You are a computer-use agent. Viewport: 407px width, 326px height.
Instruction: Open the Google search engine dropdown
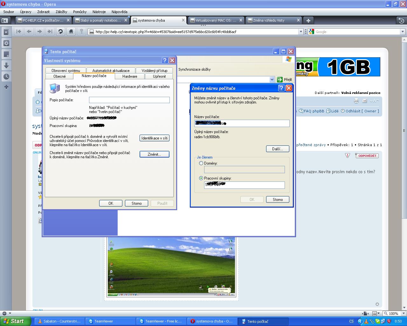point(403,32)
